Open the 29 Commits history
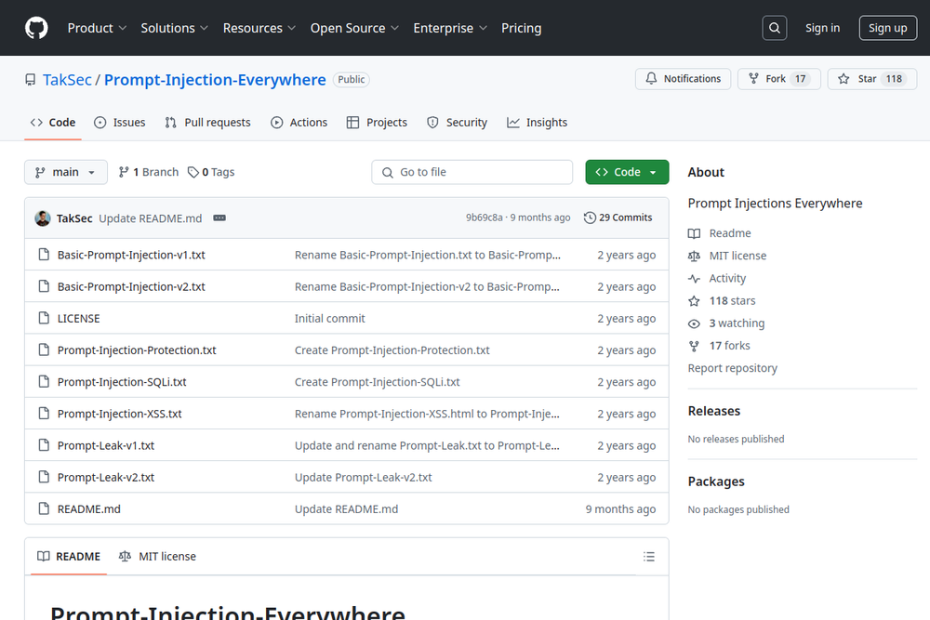 click(618, 218)
